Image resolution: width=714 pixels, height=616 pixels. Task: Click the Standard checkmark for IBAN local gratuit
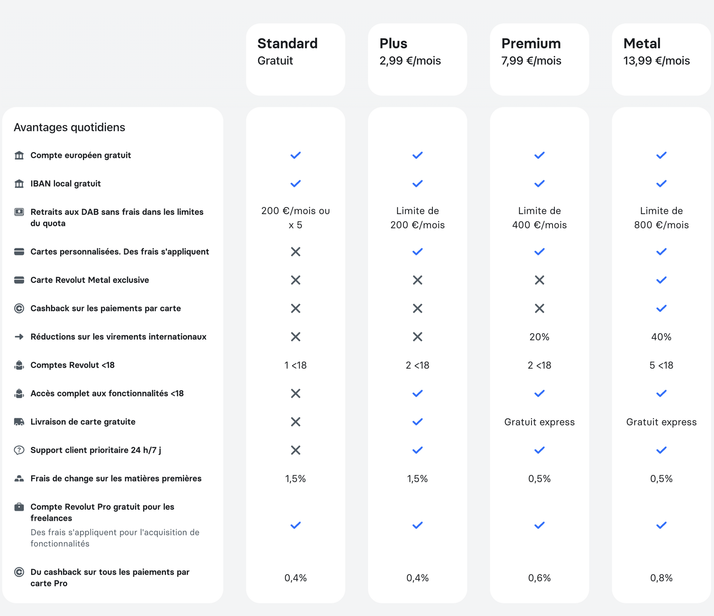(x=295, y=184)
